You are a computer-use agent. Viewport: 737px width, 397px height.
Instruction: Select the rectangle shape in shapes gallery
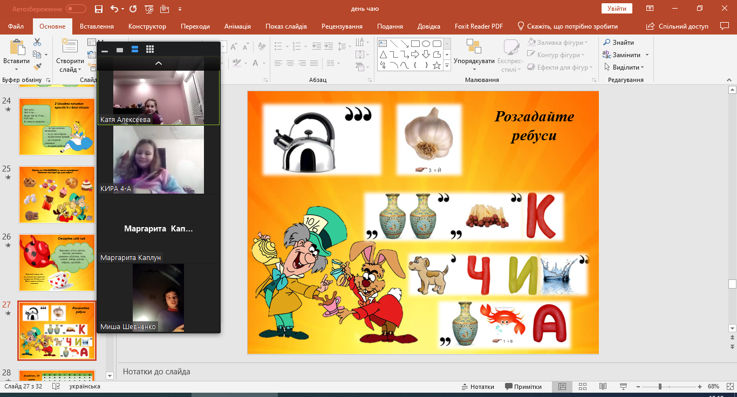tap(415, 44)
